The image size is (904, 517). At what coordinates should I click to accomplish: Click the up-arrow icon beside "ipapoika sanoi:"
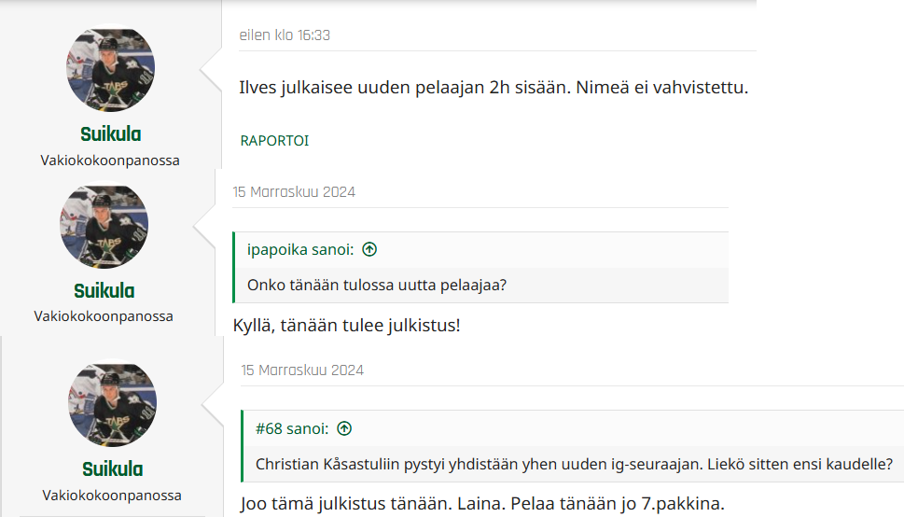click(369, 249)
